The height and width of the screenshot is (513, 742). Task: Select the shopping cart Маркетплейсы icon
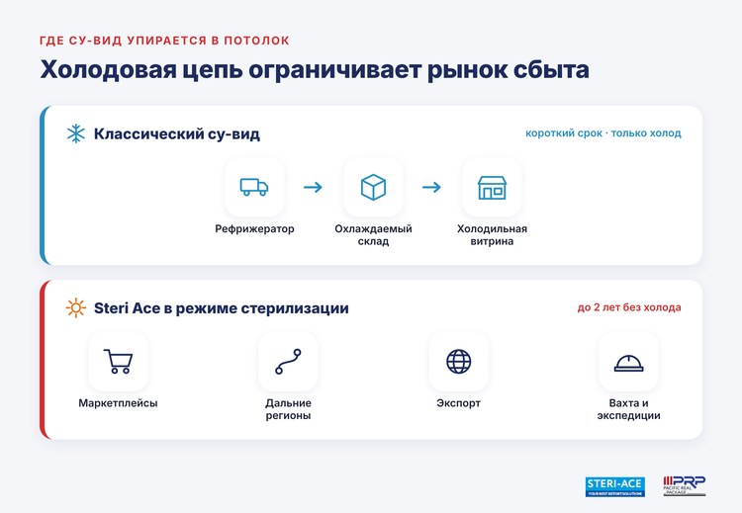[x=118, y=362]
